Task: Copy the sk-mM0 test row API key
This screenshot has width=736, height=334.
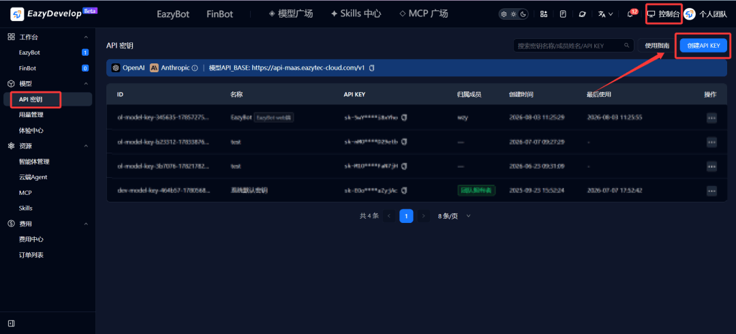Action: coord(404,142)
